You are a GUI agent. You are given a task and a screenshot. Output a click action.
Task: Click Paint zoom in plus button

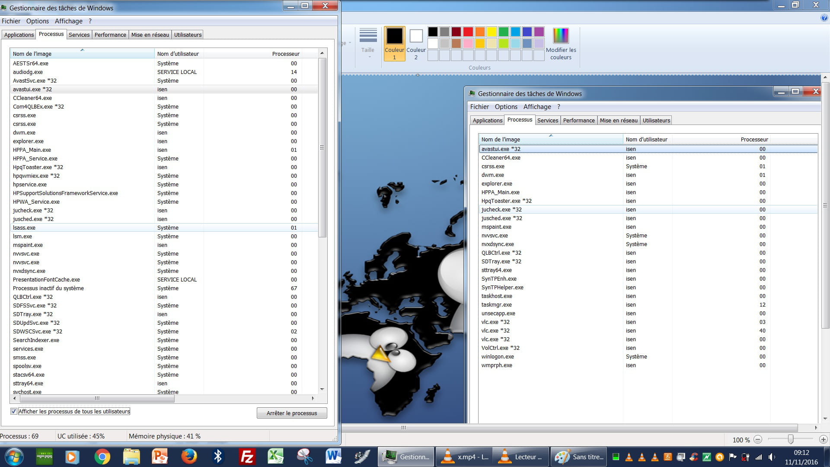pyautogui.click(x=823, y=439)
